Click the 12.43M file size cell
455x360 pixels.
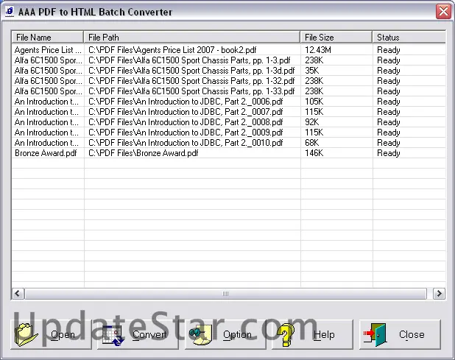pyautogui.click(x=318, y=50)
